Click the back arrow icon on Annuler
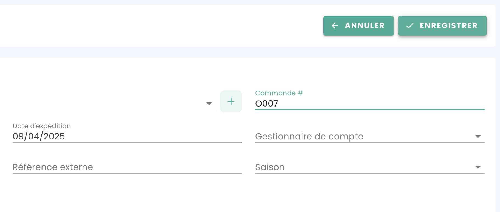 pos(335,26)
